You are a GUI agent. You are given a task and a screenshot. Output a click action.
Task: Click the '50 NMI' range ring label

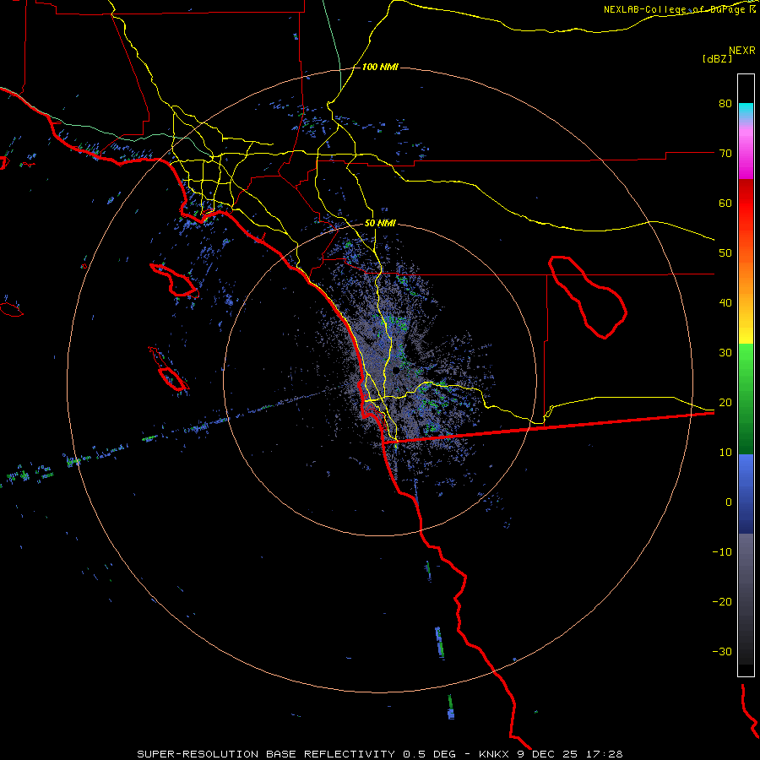pyautogui.click(x=380, y=224)
